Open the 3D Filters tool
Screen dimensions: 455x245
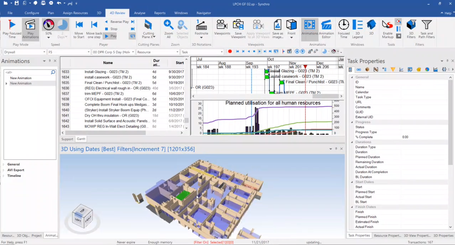tap(411, 29)
